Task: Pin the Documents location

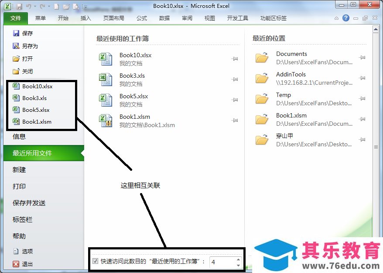Action: point(362,58)
